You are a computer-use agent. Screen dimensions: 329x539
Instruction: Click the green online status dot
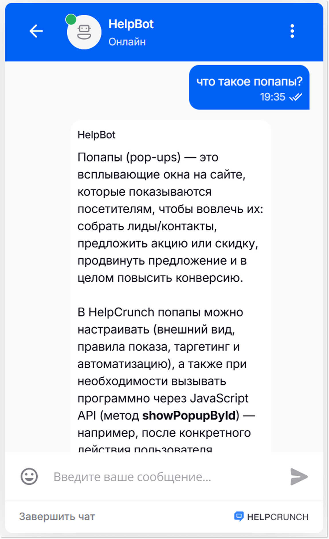[x=71, y=19]
